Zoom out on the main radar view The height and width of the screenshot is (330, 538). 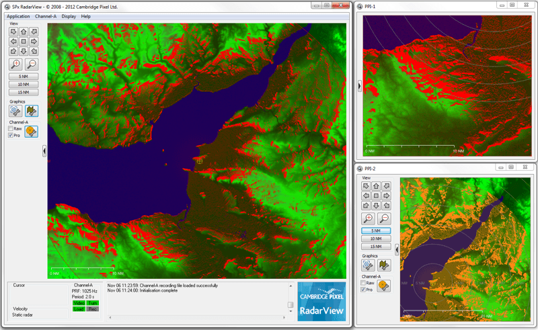pyautogui.click(x=31, y=65)
